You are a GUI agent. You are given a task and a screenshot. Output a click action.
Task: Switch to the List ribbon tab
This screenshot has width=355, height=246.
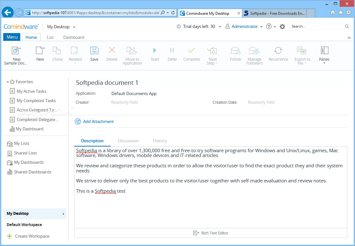click(50, 37)
